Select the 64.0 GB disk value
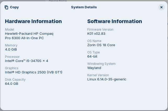The width and height of the screenshot is (168, 111). [11, 84]
